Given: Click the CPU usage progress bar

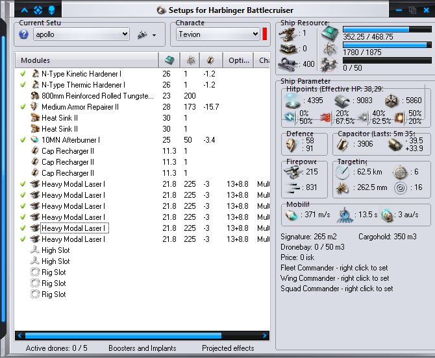Looking at the screenshot, I should point(387,29).
